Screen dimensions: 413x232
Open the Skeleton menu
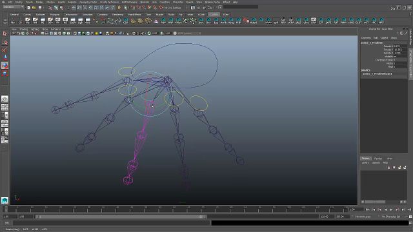(145, 2)
